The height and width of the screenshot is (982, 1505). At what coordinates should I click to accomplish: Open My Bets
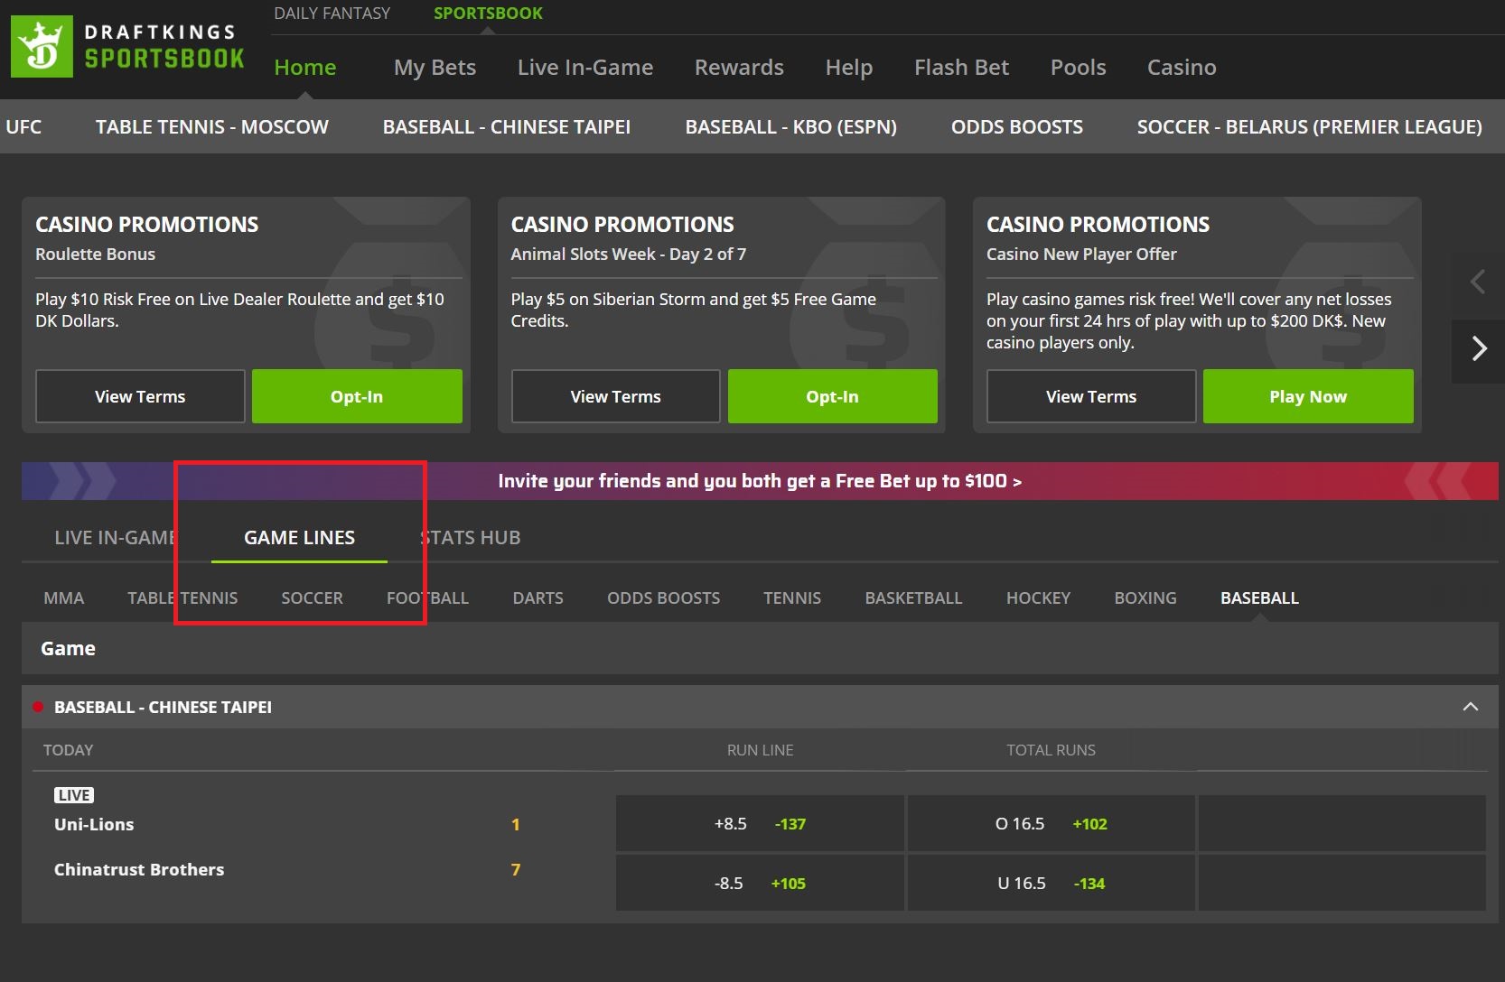(x=435, y=68)
